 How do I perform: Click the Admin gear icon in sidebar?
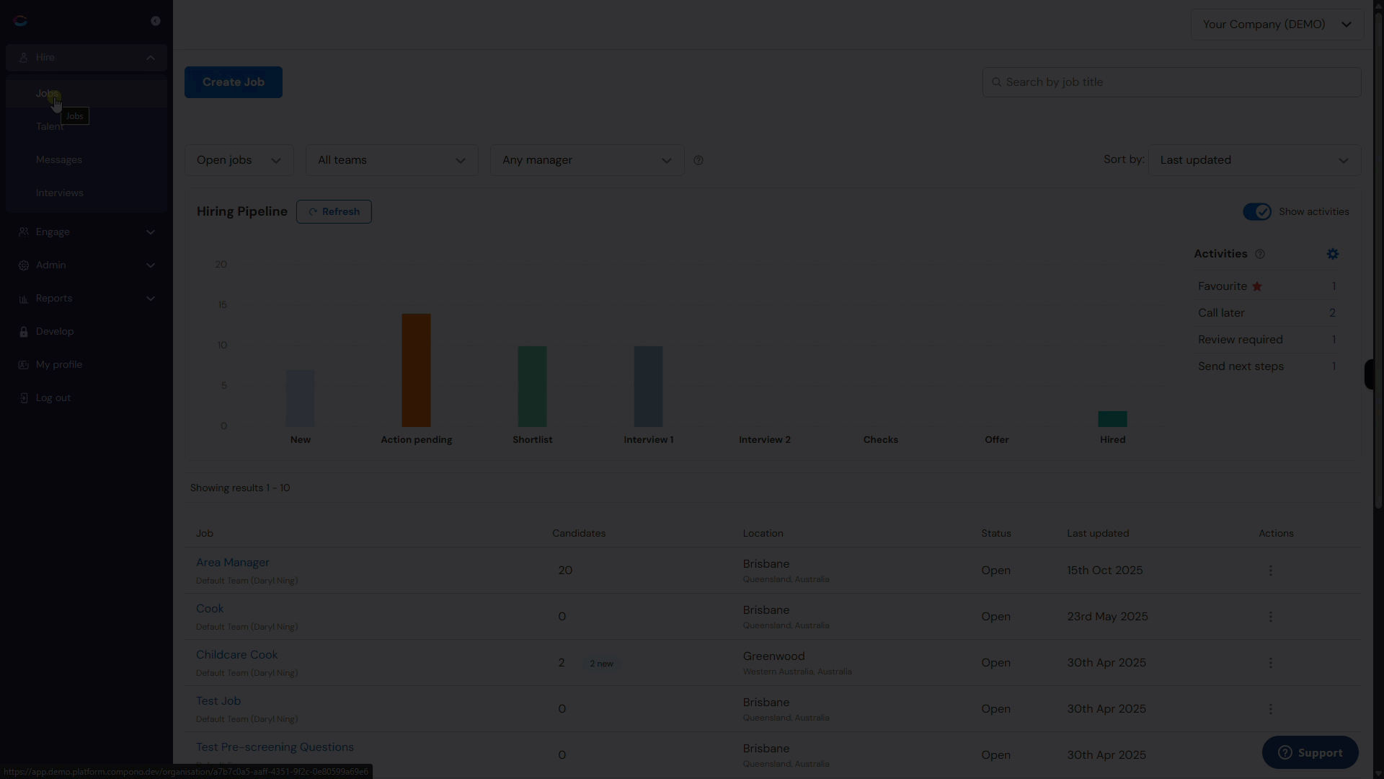(x=24, y=265)
